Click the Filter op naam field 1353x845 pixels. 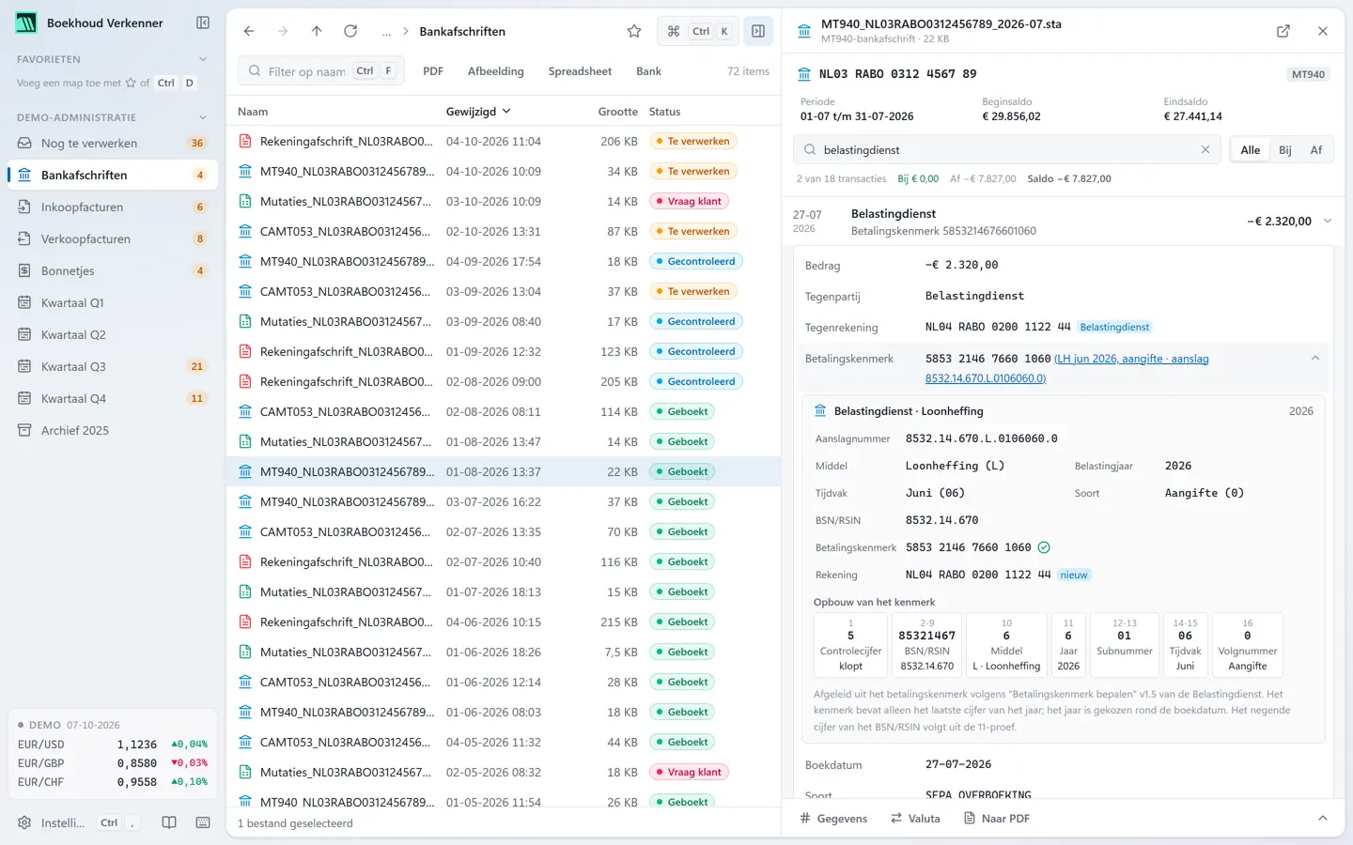click(x=321, y=71)
